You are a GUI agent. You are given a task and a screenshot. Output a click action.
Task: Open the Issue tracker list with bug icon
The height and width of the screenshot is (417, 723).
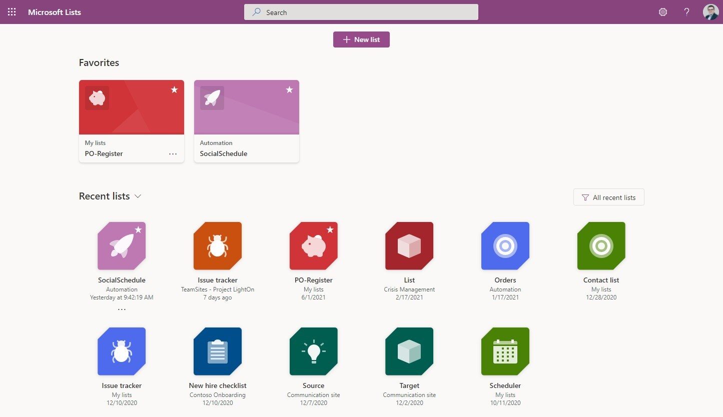click(x=217, y=245)
